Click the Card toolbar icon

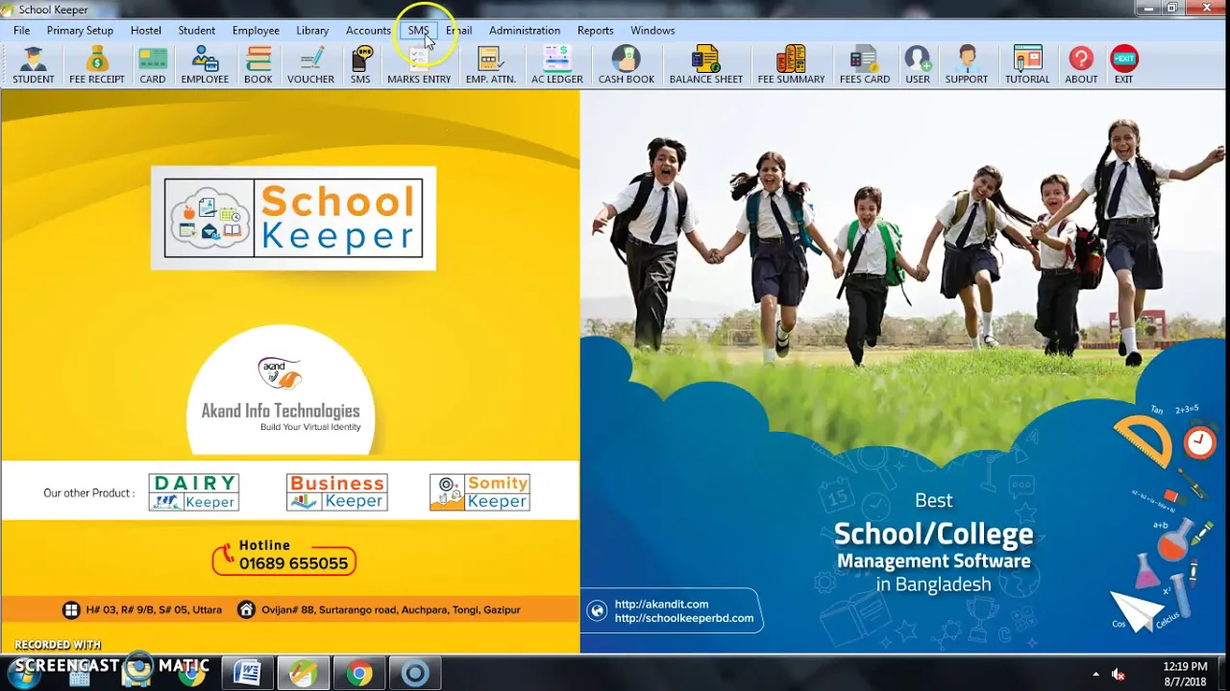153,65
